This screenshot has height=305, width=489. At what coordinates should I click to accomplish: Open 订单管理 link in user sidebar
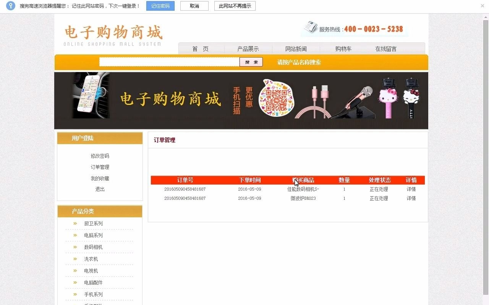(x=100, y=167)
